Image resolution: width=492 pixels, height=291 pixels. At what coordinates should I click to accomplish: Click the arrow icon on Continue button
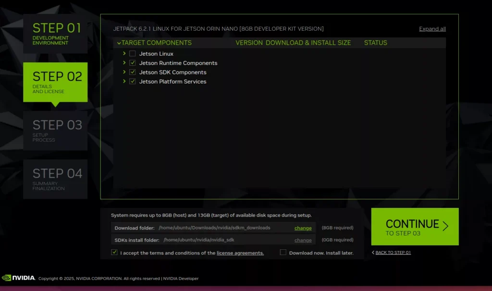coord(445,226)
